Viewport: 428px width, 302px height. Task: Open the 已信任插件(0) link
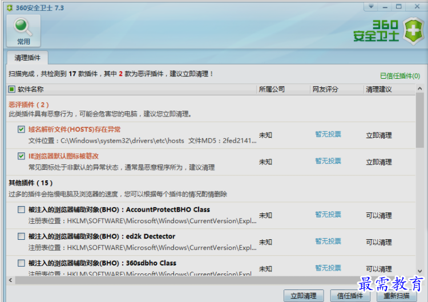(400, 76)
